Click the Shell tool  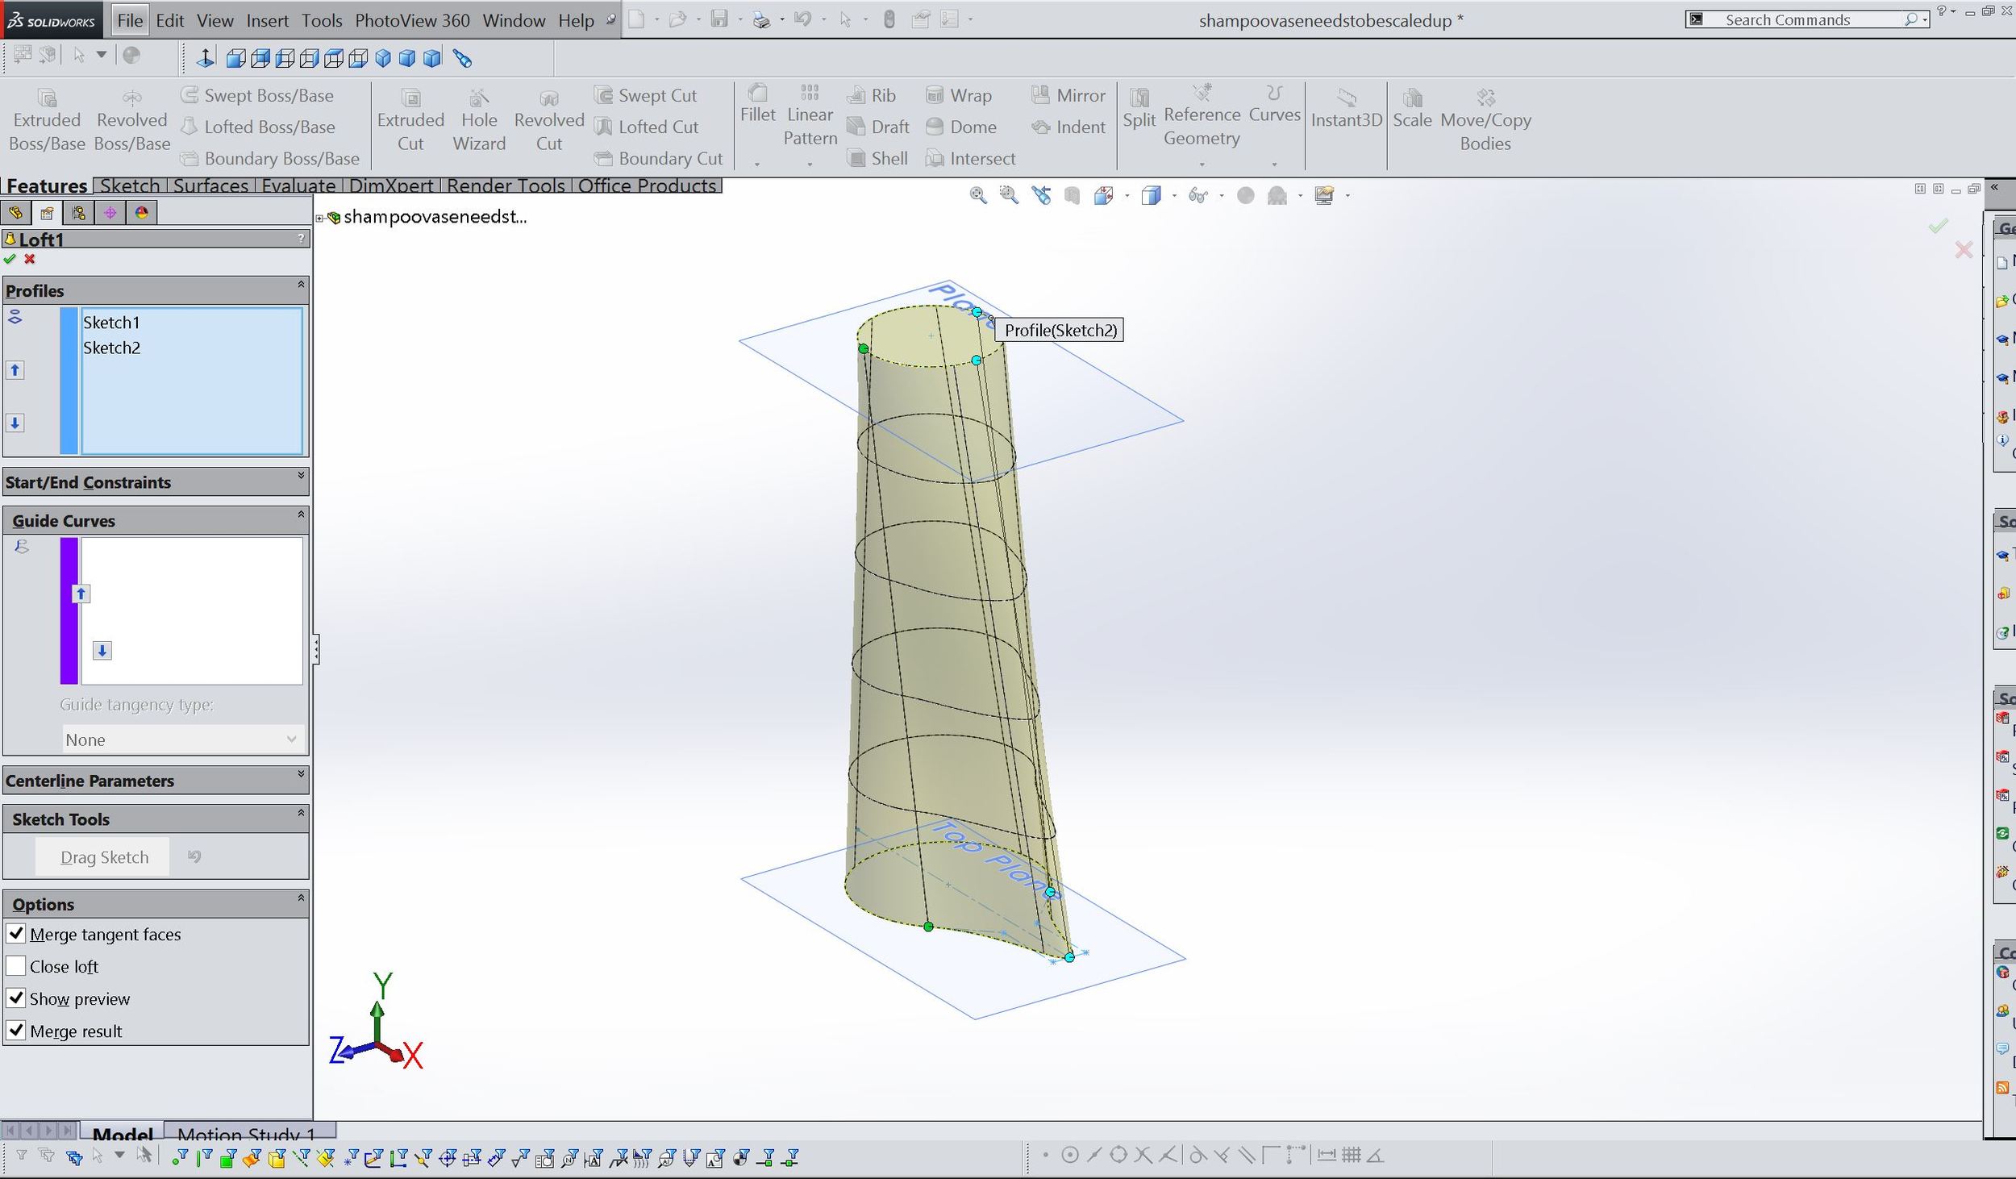(877, 158)
